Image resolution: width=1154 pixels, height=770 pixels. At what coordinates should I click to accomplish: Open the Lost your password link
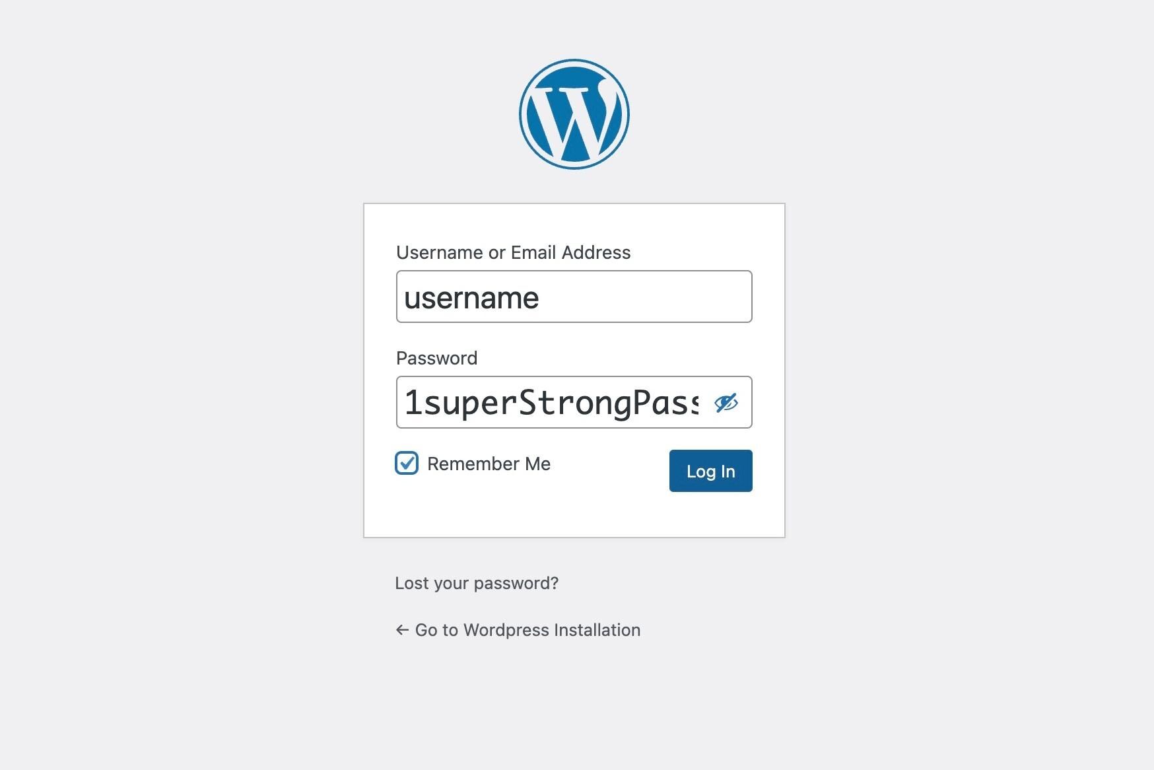tap(477, 583)
